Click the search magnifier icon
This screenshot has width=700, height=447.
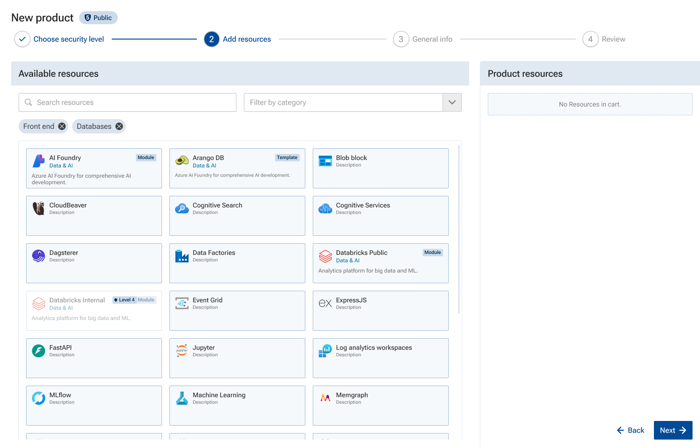(x=28, y=102)
